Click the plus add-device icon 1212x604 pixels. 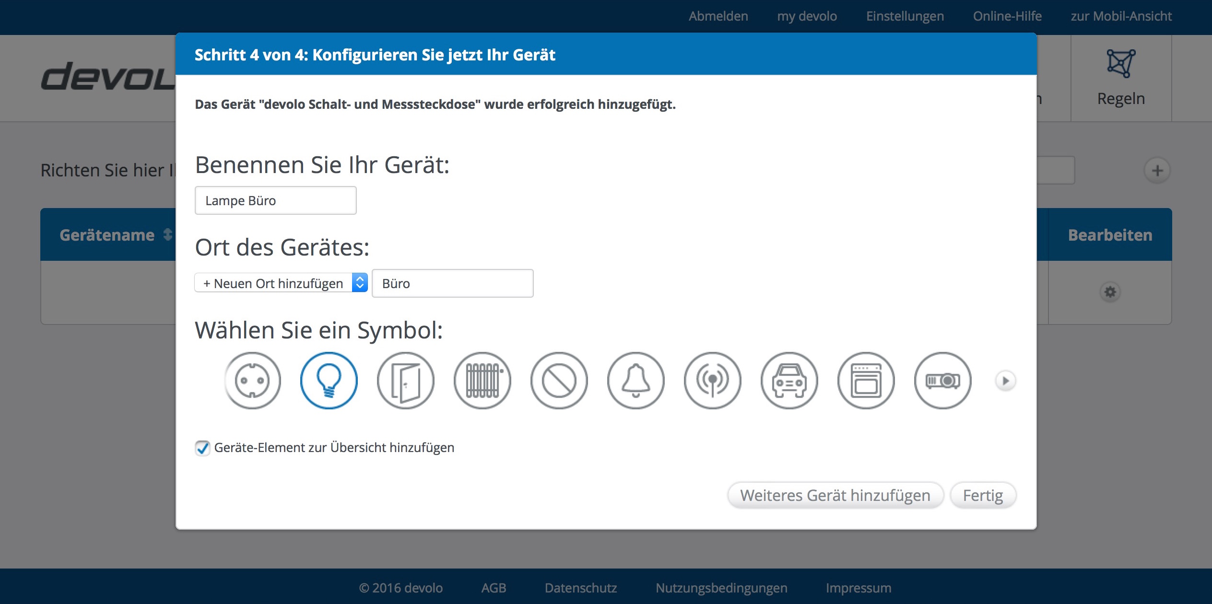1157,171
